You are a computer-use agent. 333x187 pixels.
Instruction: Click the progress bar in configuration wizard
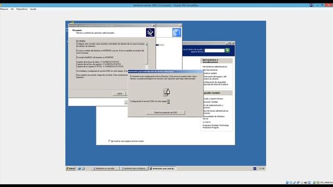coord(160,45)
